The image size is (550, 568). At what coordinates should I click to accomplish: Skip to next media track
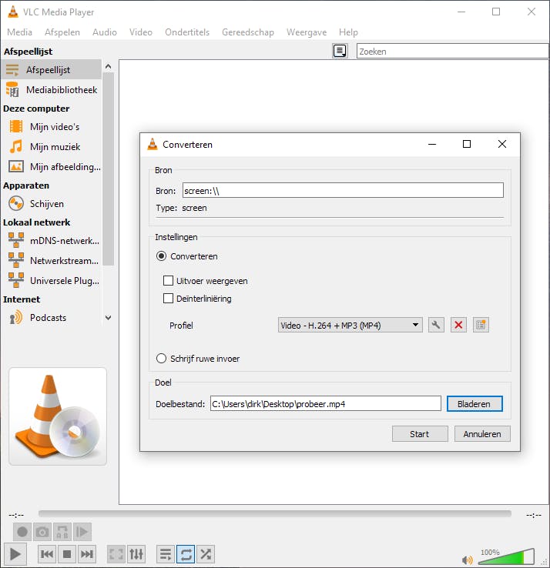86,554
